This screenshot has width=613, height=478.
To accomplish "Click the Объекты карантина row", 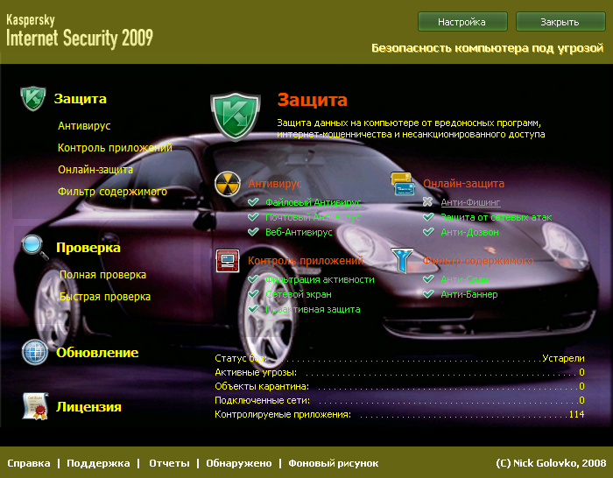I will tap(399, 387).
